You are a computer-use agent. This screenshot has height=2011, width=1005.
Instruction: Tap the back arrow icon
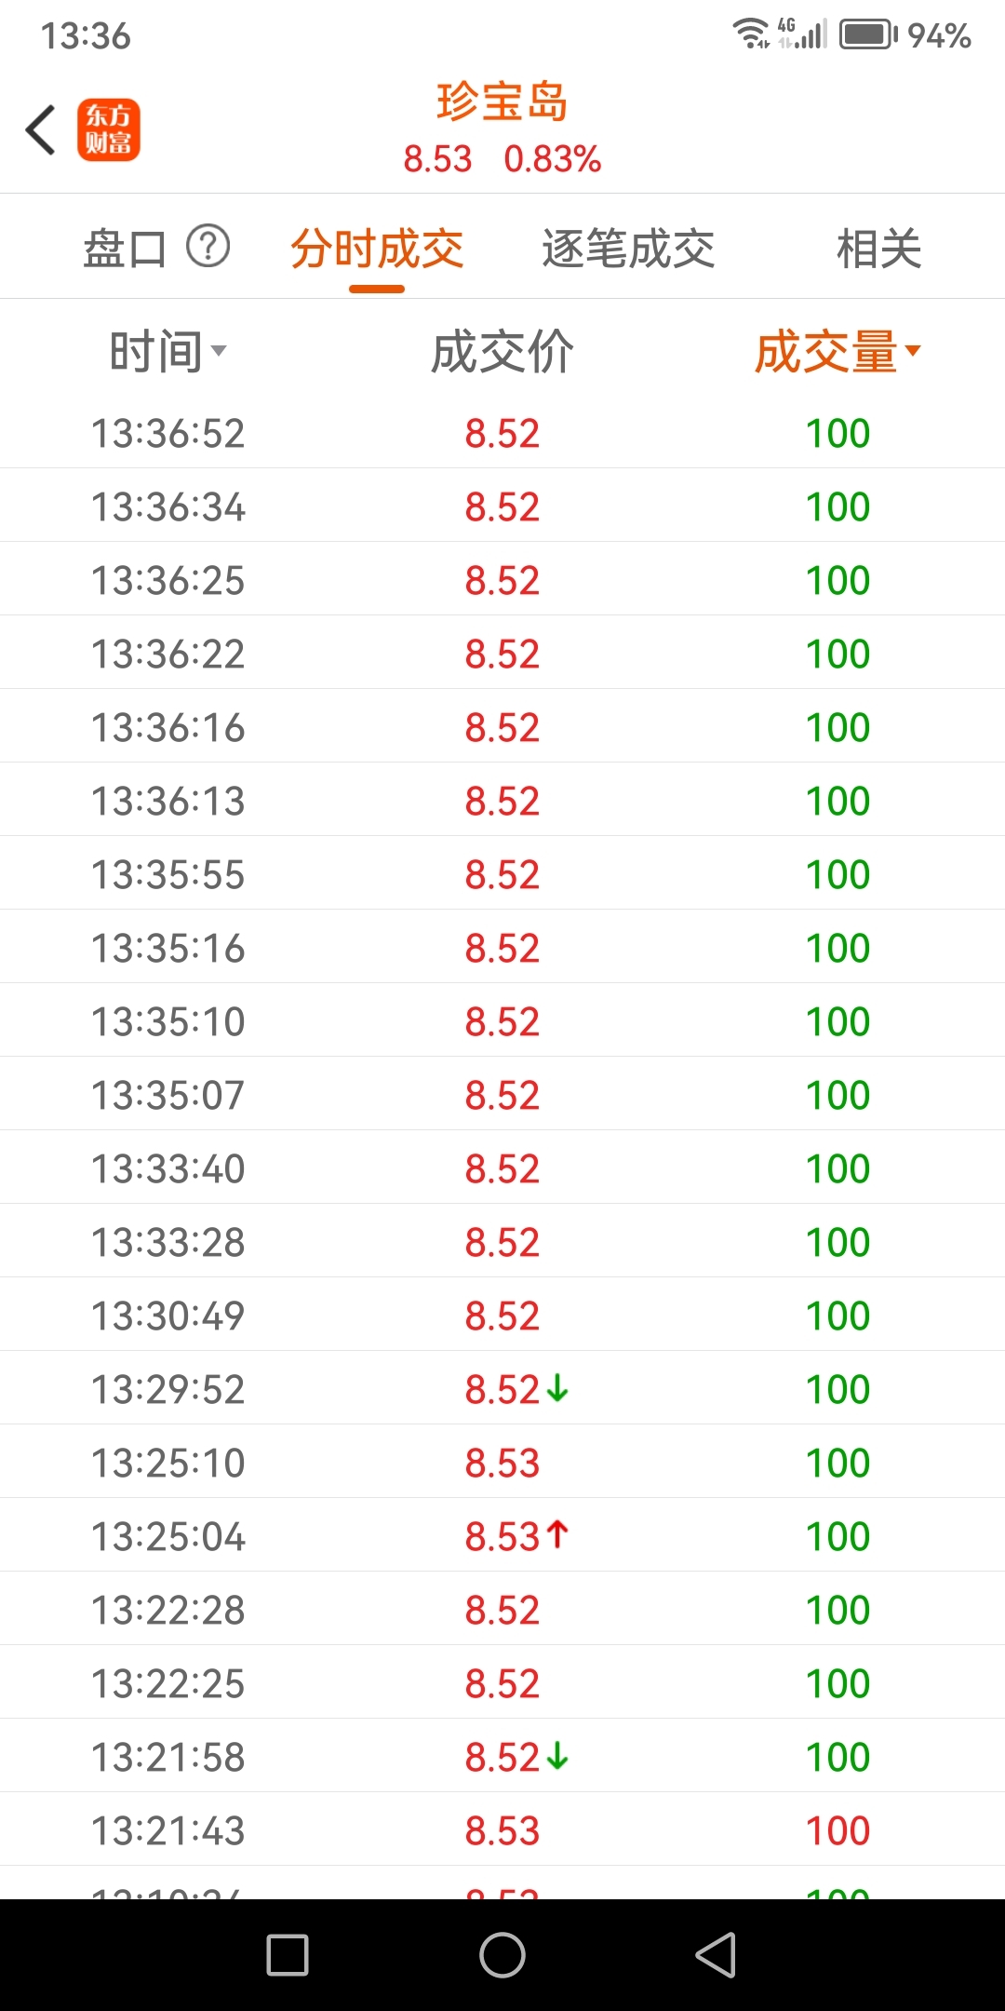point(41,129)
